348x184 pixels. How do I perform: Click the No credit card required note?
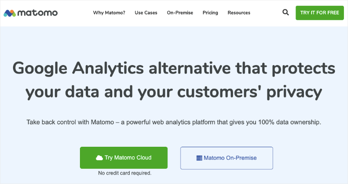[124, 173]
